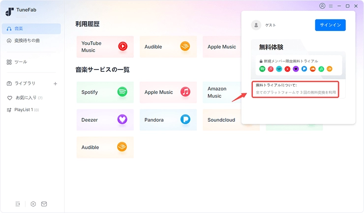The image size is (364, 213).
Task: Click Pandora icon in free trial panel
Action: [304, 69]
